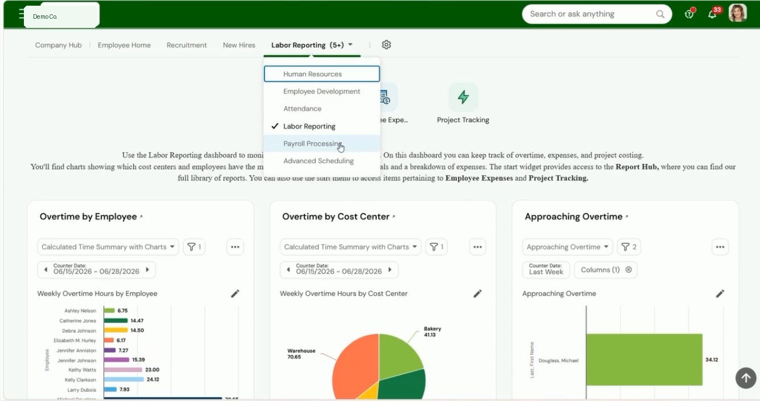This screenshot has height=401, width=760.
Task: Go to next date range in Overtime by Cost Center
Action: pos(390,270)
